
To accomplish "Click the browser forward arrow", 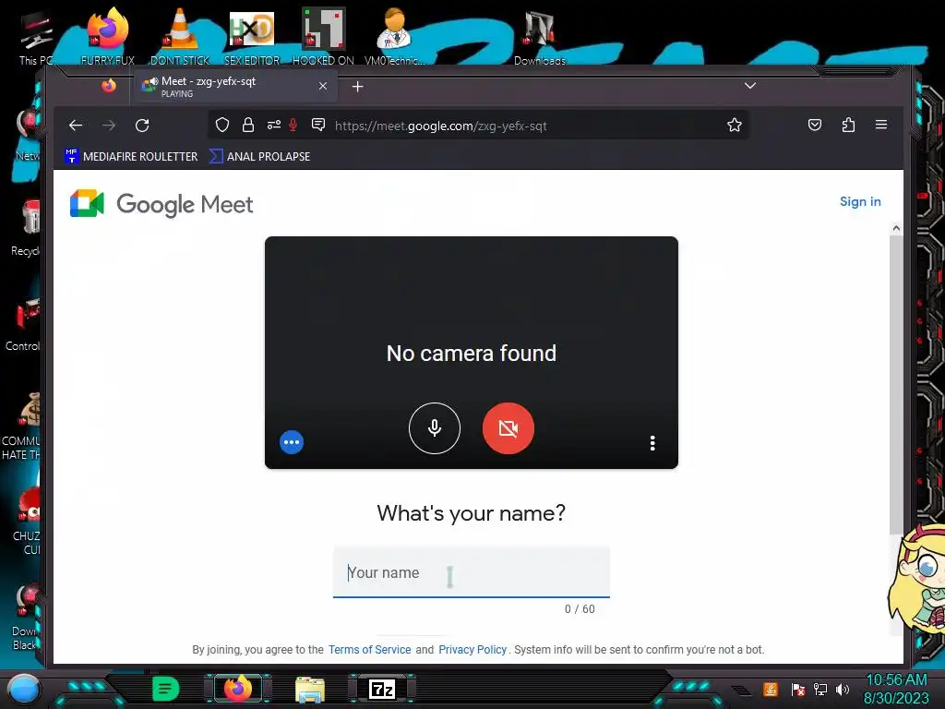I will pyautogui.click(x=109, y=126).
